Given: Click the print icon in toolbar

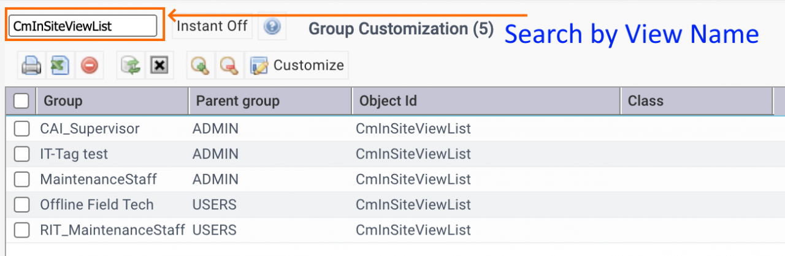Looking at the screenshot, I should pos(31,66).
